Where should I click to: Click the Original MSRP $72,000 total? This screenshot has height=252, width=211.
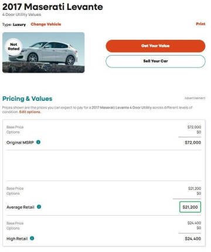tap(193, 142)
